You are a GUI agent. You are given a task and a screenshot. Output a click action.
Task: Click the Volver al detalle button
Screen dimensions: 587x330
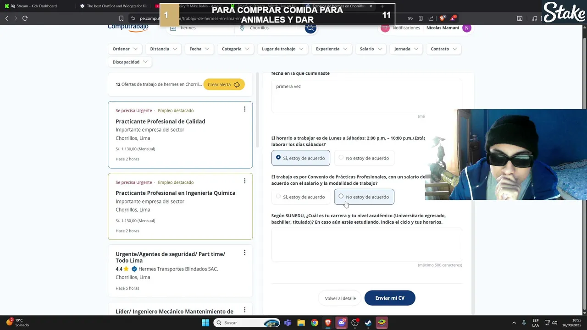[340, 298]
